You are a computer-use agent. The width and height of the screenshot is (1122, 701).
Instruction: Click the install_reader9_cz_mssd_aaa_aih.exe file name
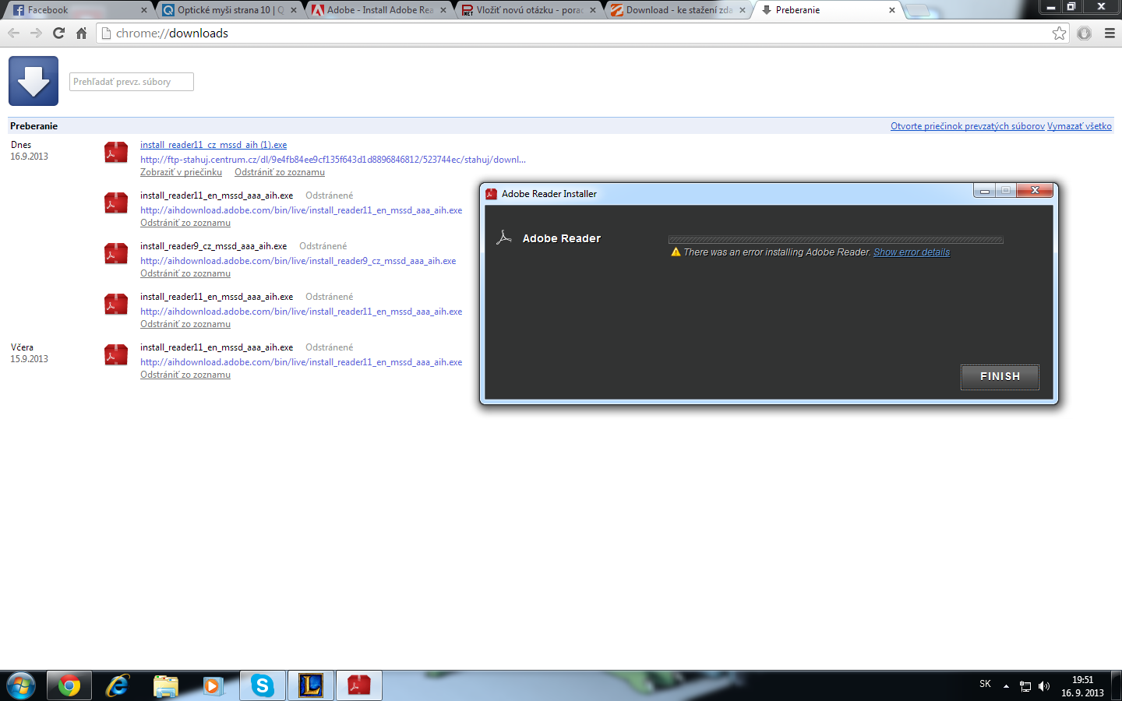[213, 246]
